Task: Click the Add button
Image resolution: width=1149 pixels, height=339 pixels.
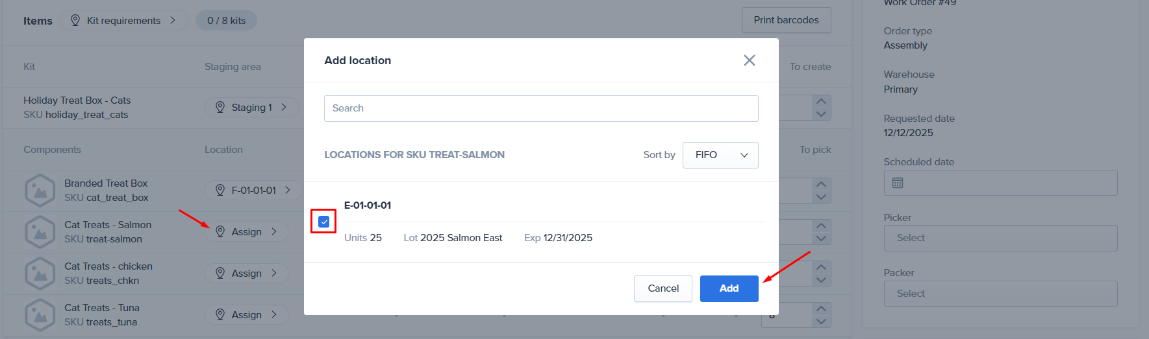Action: [x=729, y=288]
